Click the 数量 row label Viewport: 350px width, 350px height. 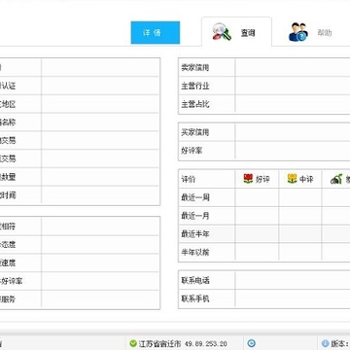point(8,177)
